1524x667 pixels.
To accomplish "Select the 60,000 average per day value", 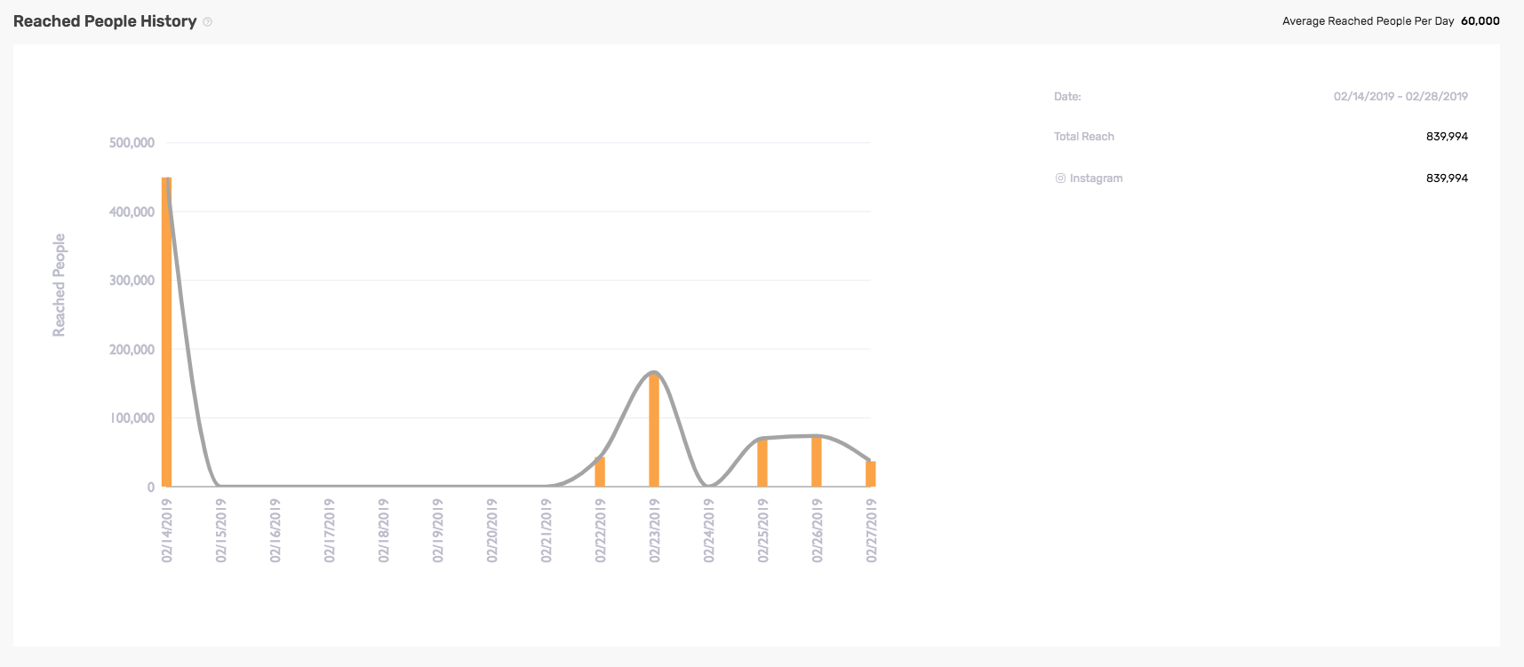I will pos(1480,21).
